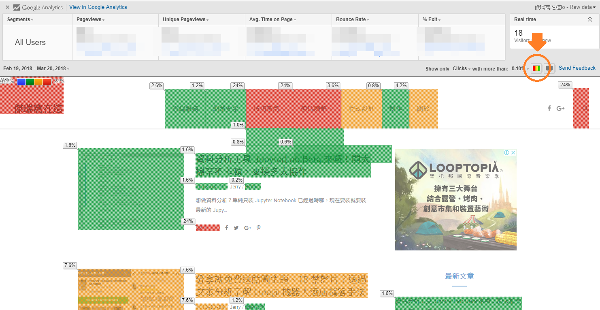This screenshot has height=310, width=600.
Task: Click the 3.6% click bubble
Action: point(333,86)
